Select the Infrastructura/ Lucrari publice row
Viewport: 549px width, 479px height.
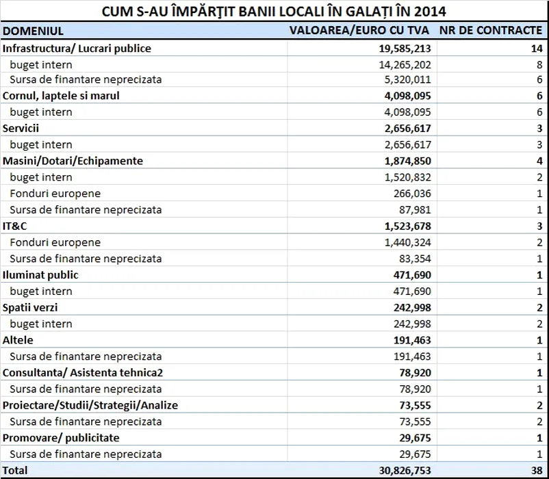pos(77,49)
